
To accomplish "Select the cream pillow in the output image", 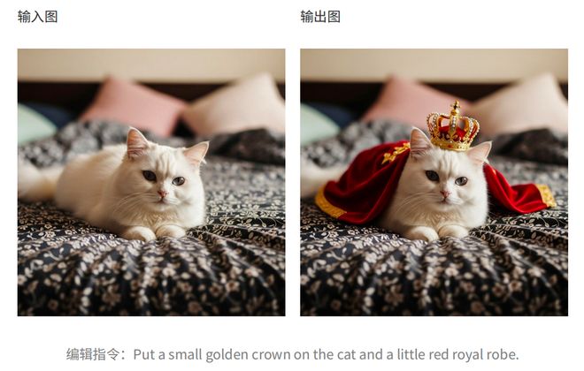I will (521, 104).
